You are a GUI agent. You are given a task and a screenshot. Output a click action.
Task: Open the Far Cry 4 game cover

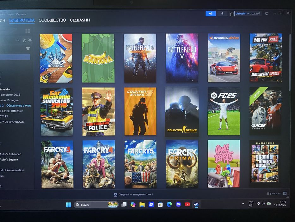(99, 164)
